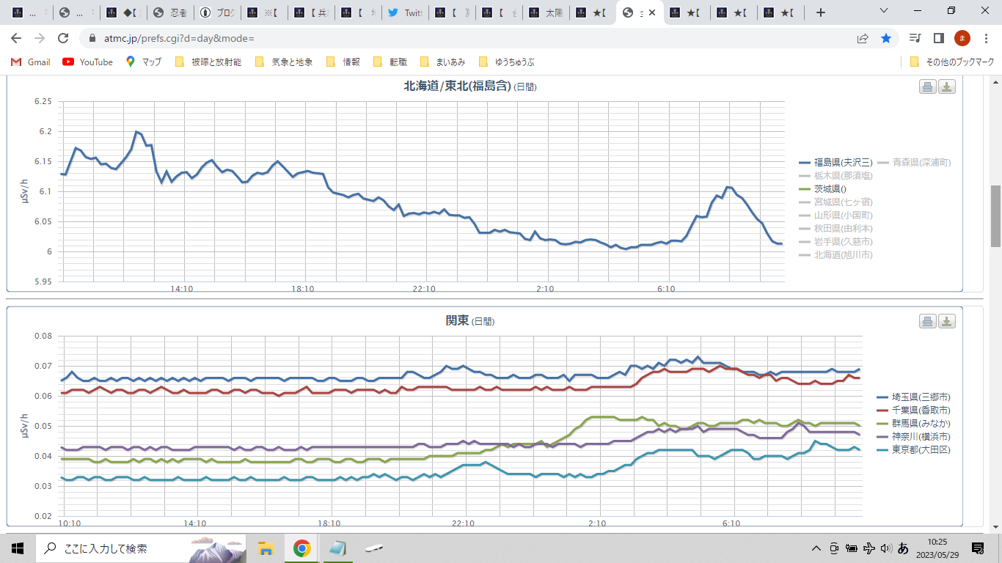This screenshot has height=563, width=1002.
Task: Show the 栃木県(那須塩) series
Action: click(836, 176)
